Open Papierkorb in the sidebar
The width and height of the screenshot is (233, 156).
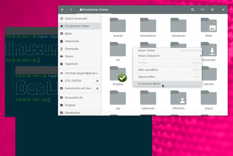click(x=79, y=64)
